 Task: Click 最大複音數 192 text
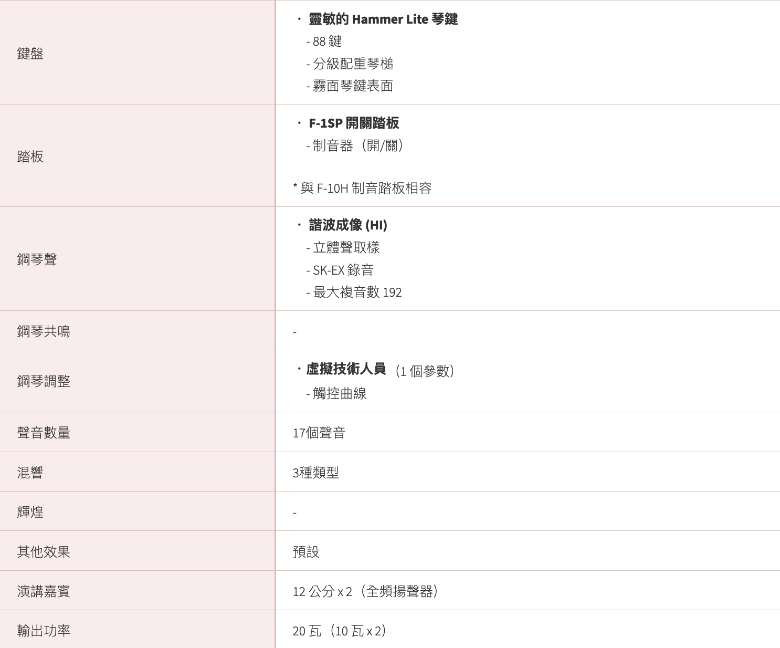pos(354,292)
